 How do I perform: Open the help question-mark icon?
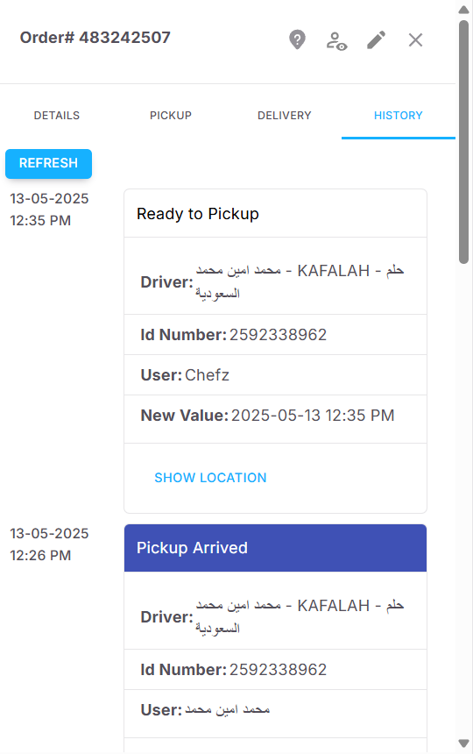point(297,39)
